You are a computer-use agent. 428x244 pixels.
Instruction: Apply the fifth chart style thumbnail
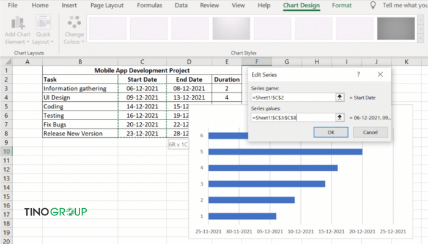click(x=273, y=28)
